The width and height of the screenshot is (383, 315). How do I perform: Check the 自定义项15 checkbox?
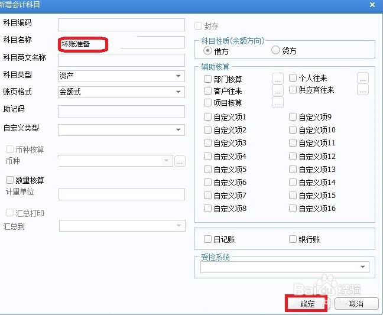coord(293,196)
